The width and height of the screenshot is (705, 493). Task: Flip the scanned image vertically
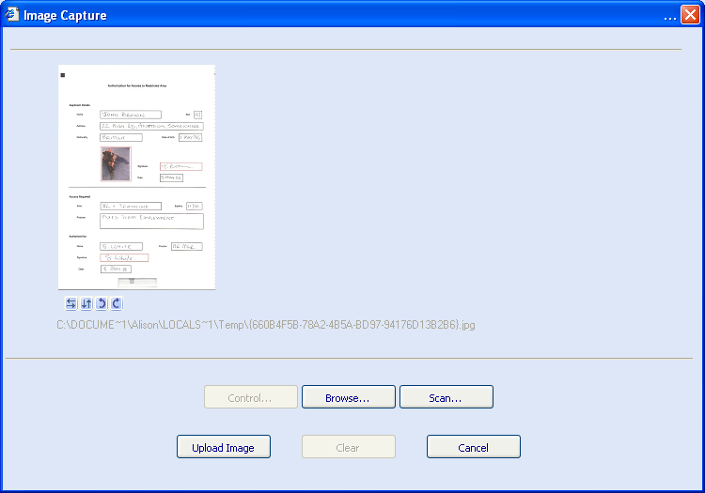pyautogui.click(x=86, y=303)
